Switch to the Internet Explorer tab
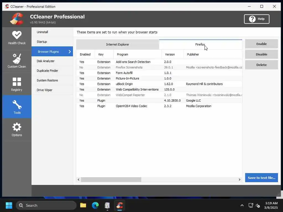Viewport: 283px width, 212px height. (x=117, y=44)
